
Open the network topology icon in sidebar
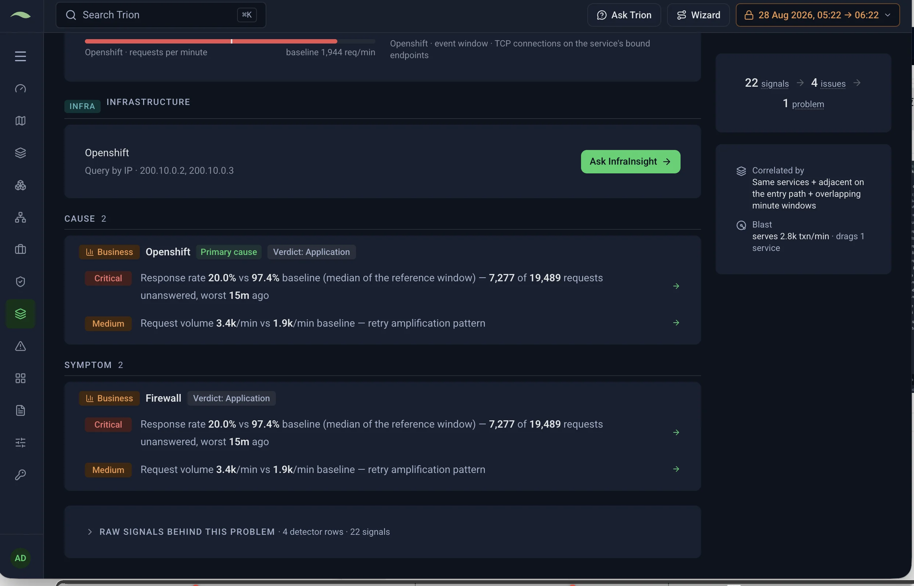[20, 217]
